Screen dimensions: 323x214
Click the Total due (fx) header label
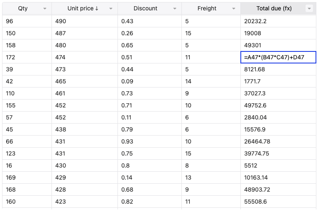274,8
